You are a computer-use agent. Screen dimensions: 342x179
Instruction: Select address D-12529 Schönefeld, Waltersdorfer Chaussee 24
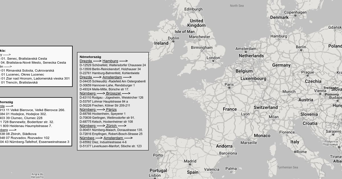[113, 65]
